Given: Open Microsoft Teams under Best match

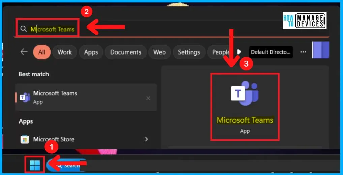Looking at the screenshot, I should tap(86, 97).
